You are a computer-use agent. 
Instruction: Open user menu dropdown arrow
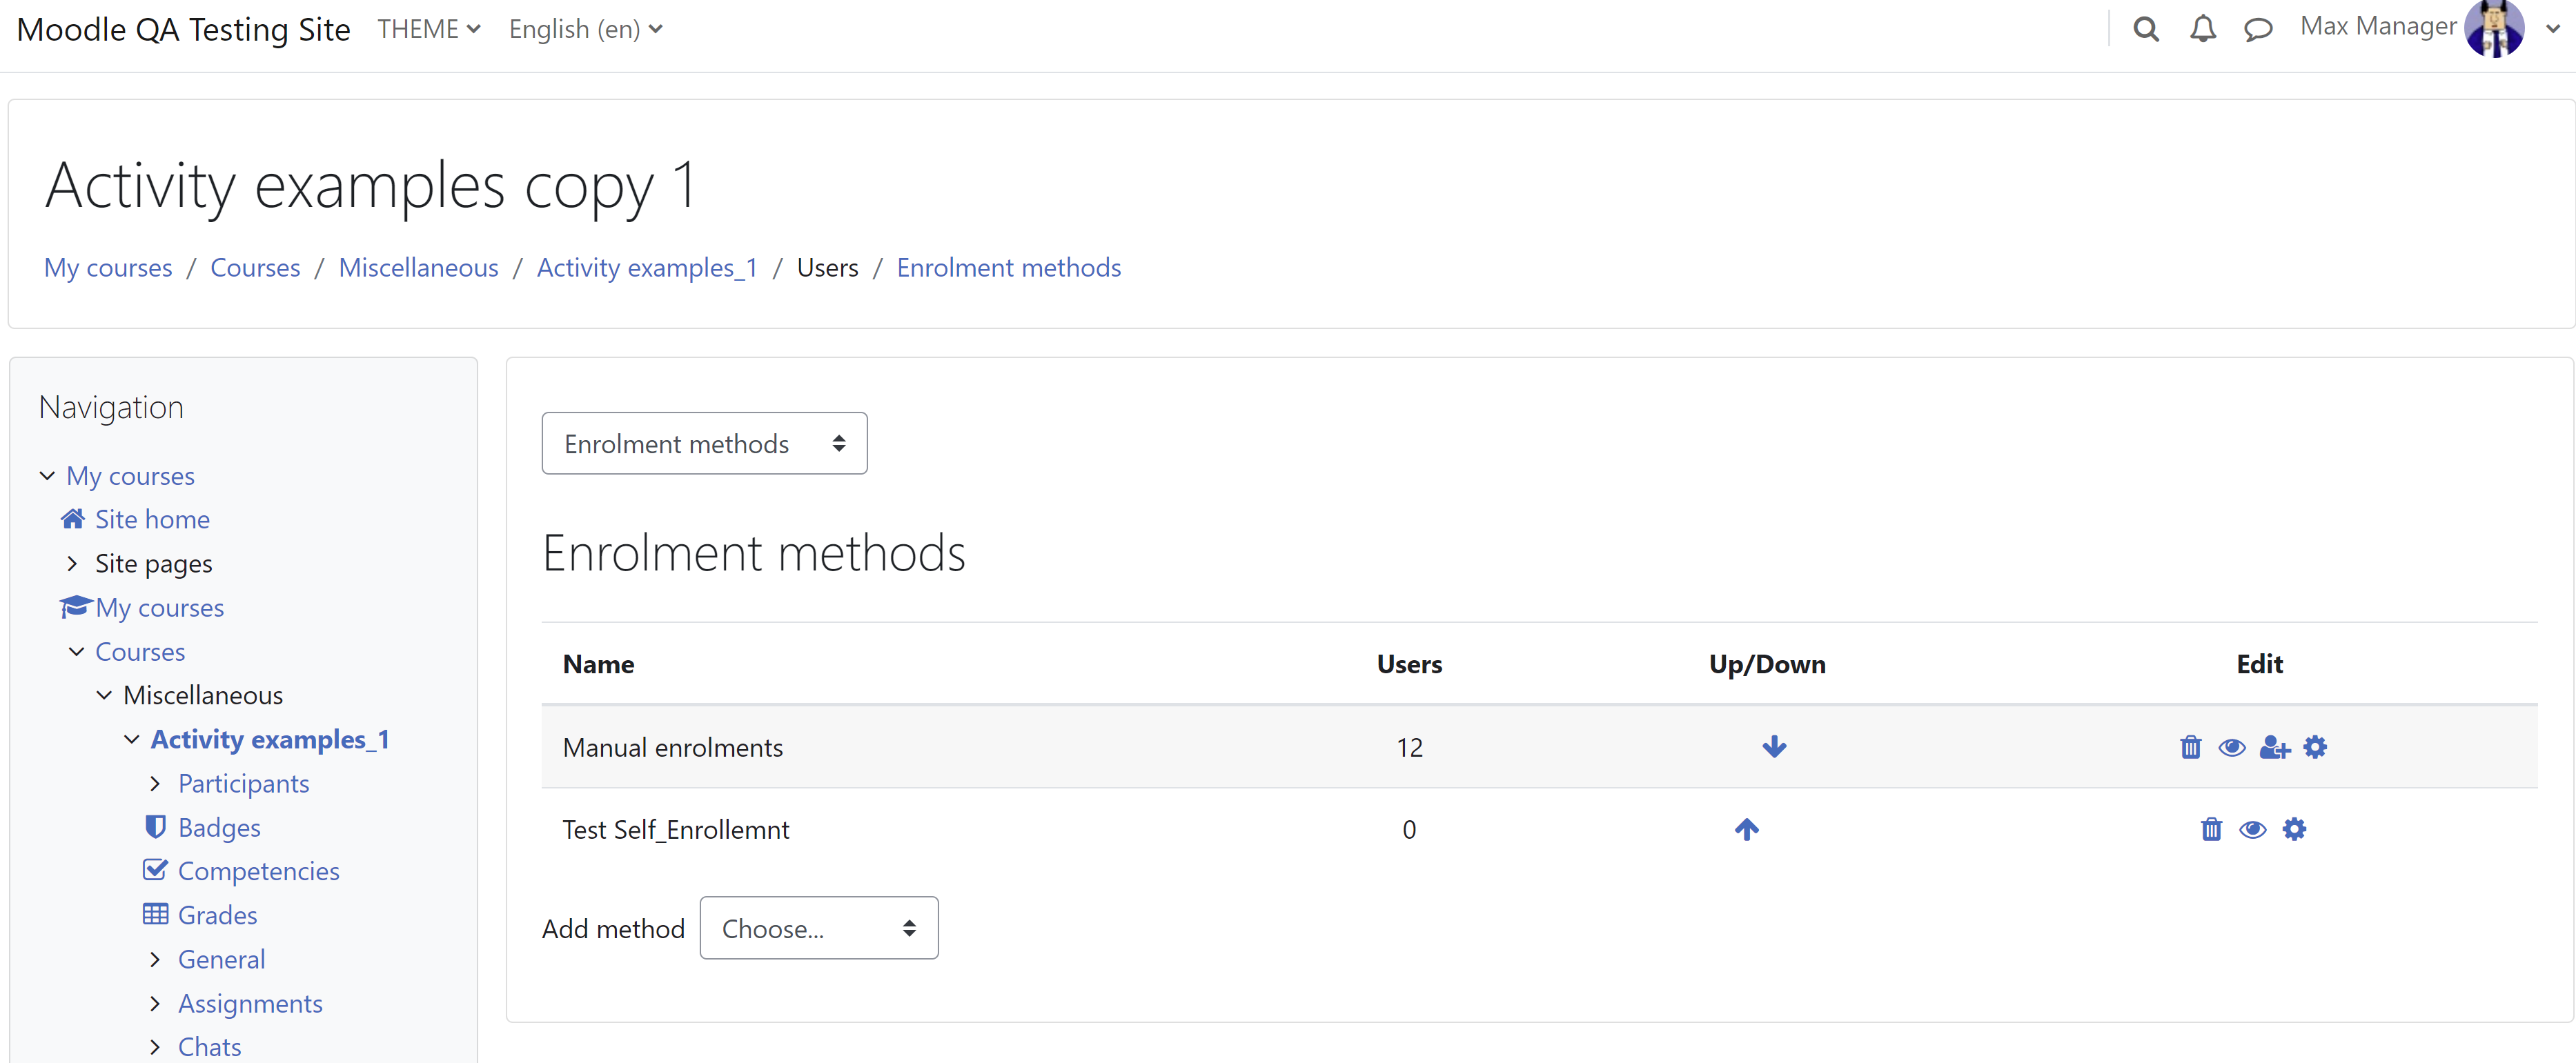[2553, 29]
